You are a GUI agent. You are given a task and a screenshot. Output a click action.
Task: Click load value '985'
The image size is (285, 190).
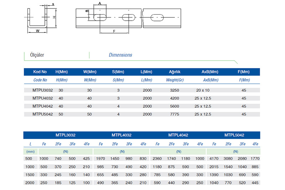coord(100,167)
